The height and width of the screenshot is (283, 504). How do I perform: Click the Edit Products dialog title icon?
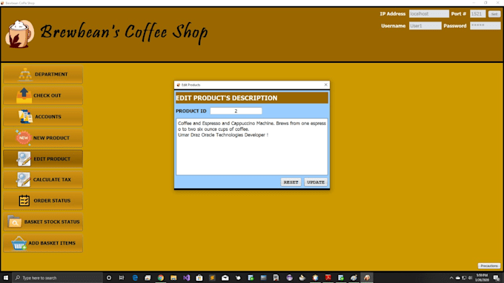coord(179,85)
